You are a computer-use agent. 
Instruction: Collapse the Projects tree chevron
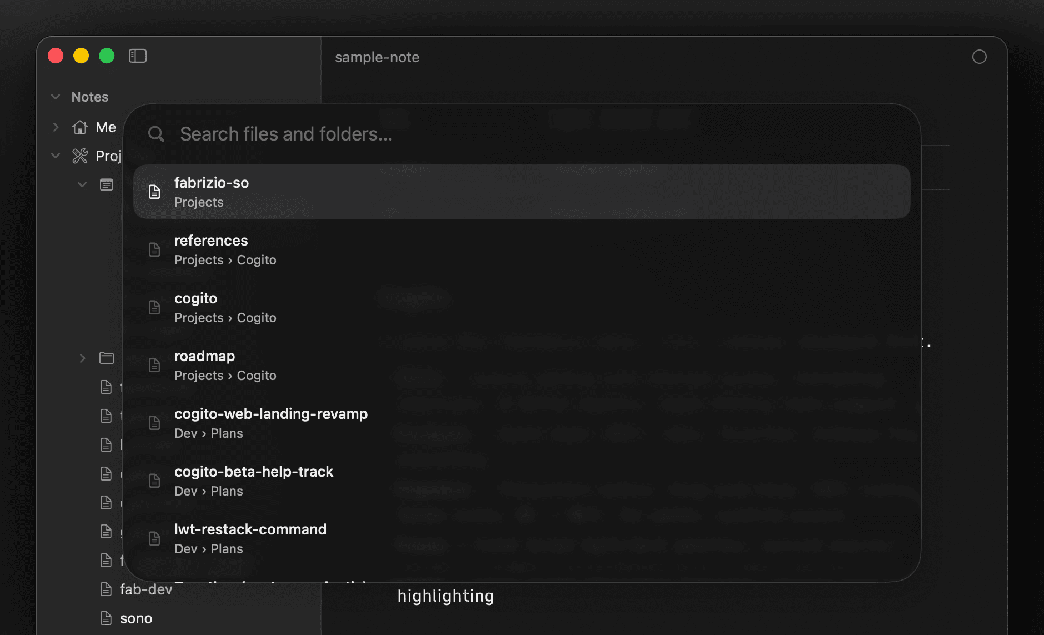point(56,156)
